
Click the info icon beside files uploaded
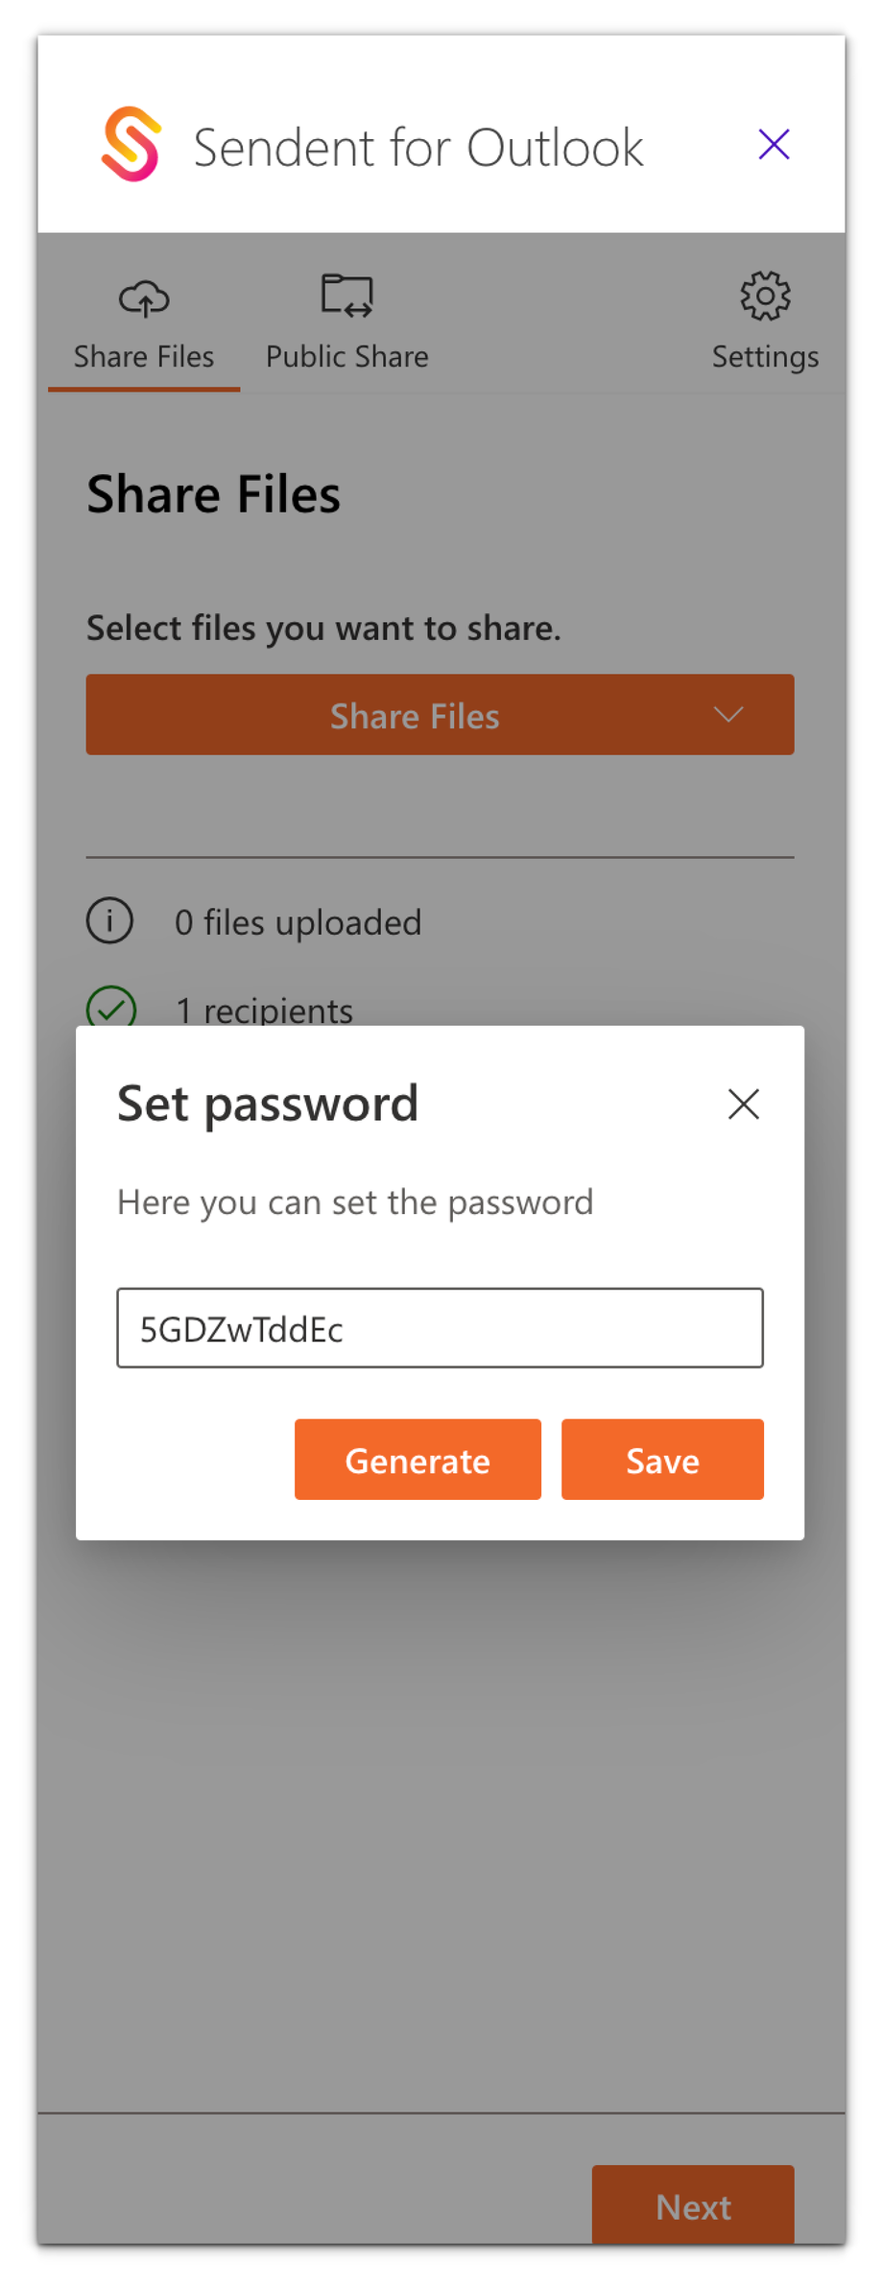coord(110,921)
